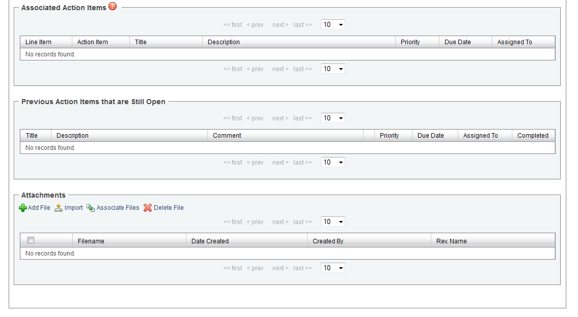Image resolution: width=578 pixels, height=317 pixels.
Task: Open page-size dropdown below the Attachments table
Action: click(x=333, y=268)
